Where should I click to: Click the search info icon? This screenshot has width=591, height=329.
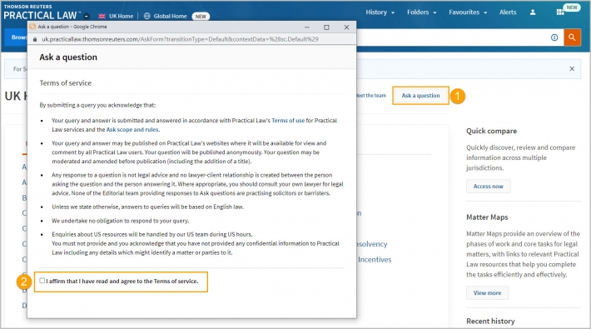pyautogui.click(x=554, y=37)
